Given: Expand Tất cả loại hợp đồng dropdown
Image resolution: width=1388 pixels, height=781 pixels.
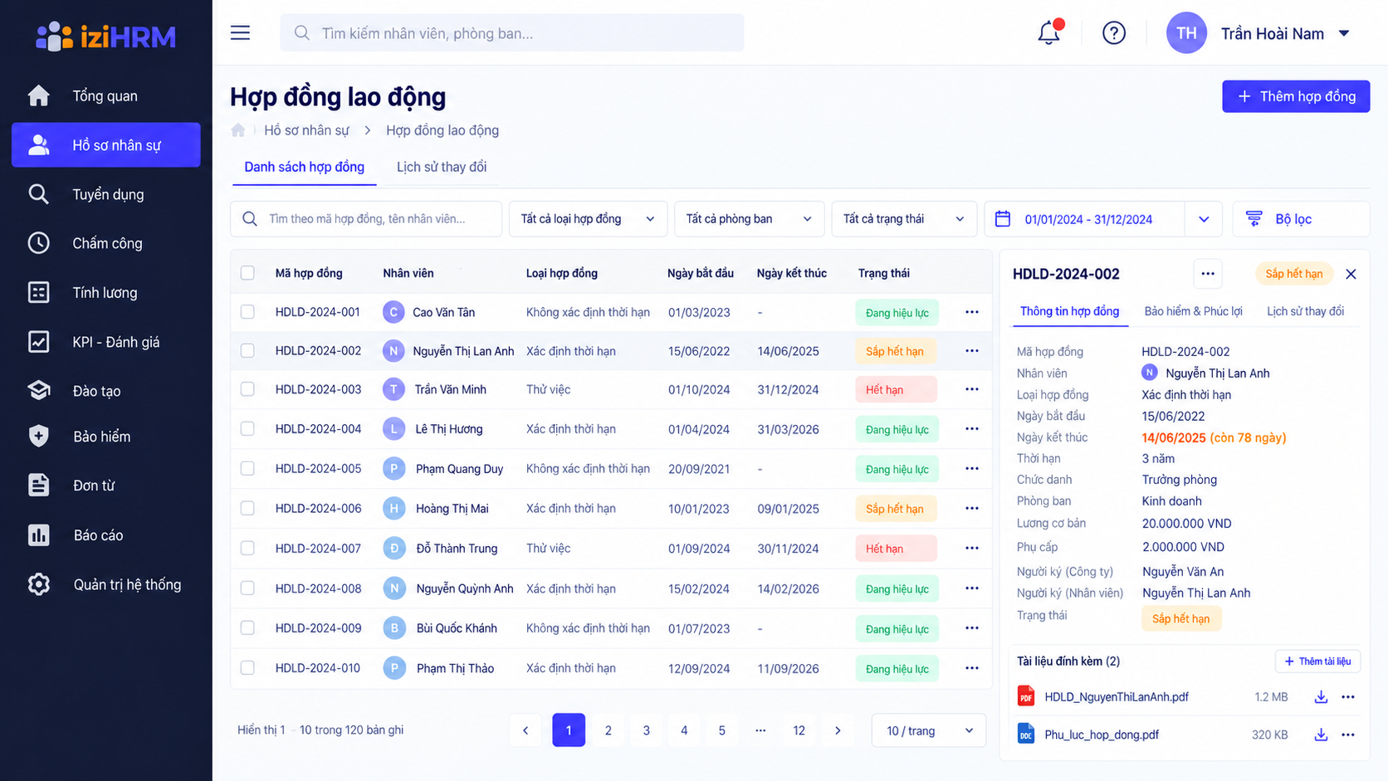Looking at the screenshot, I should click(588, 219).
